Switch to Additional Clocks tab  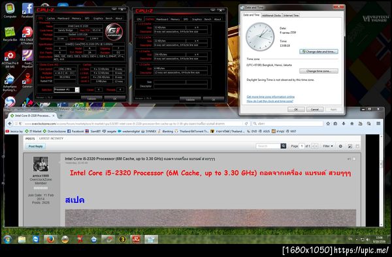[x=271, y=15]
